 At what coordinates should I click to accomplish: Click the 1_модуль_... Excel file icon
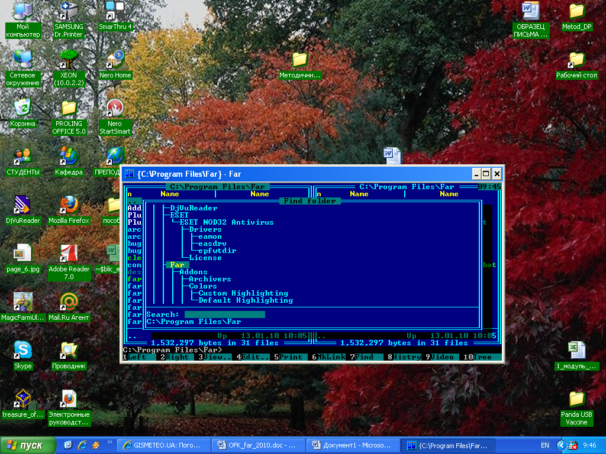(x=576, y=356)
